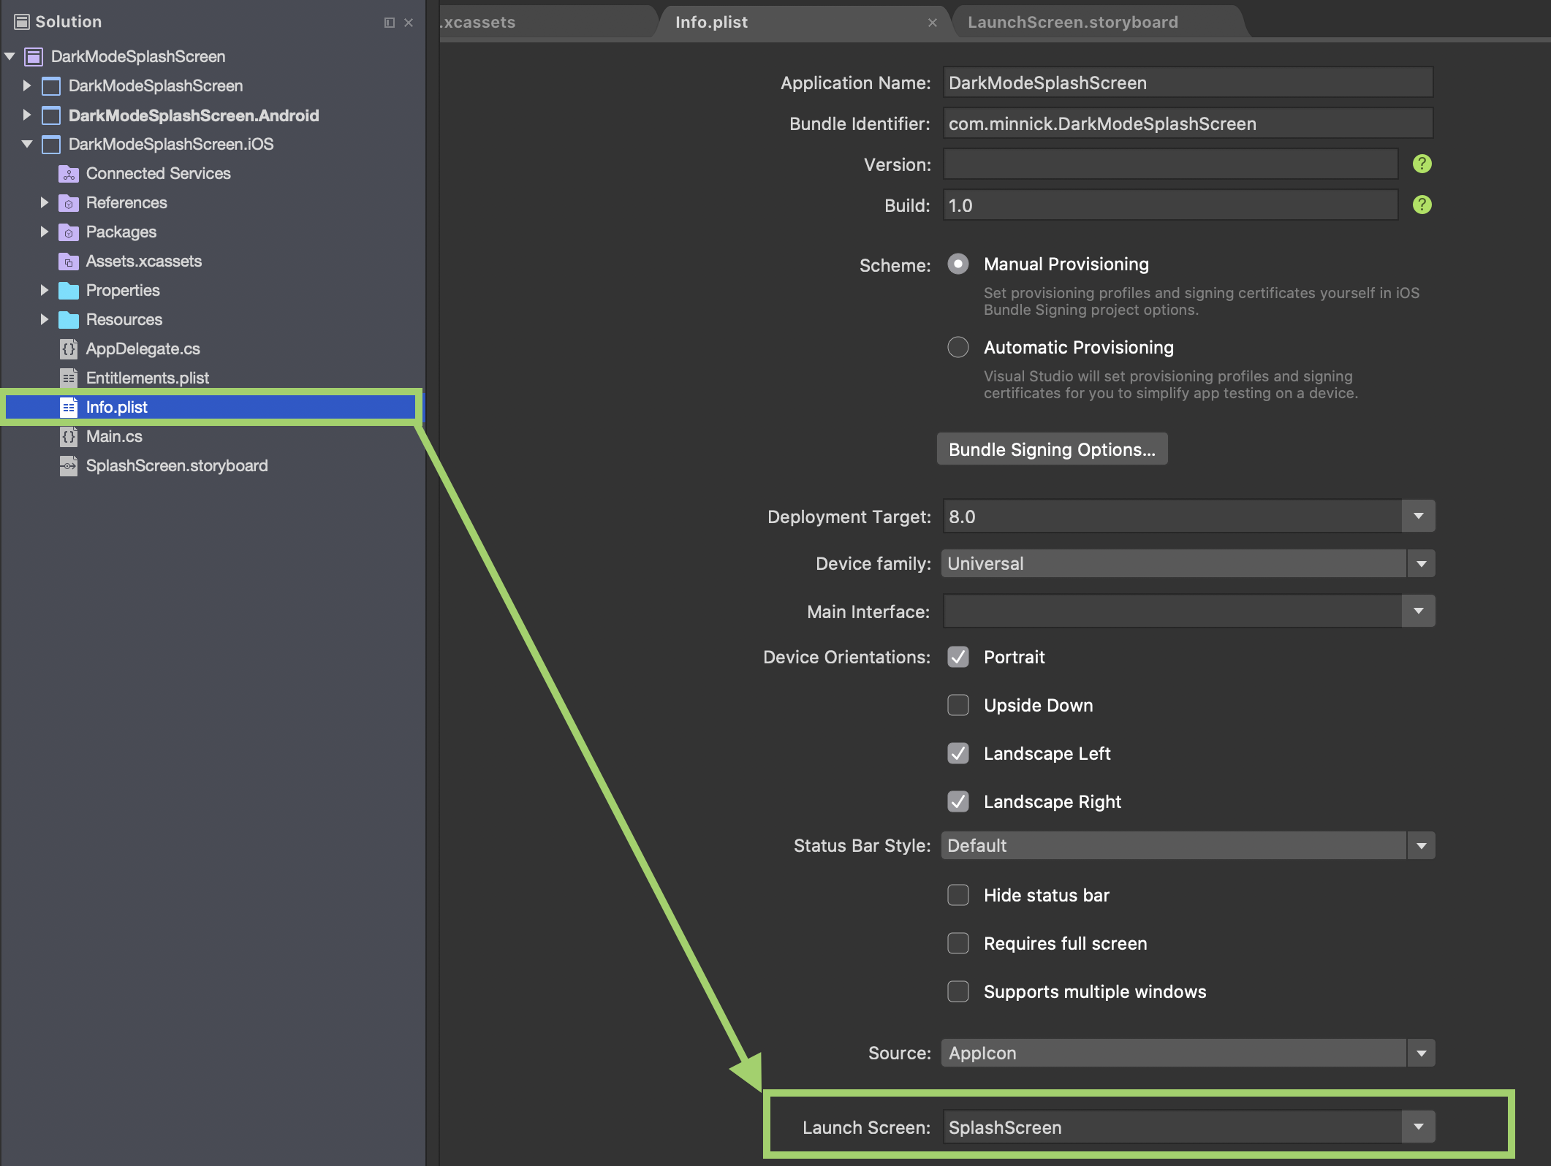
Task: Enable the Upside Down orientation checkbox
Action: [957, 705]
